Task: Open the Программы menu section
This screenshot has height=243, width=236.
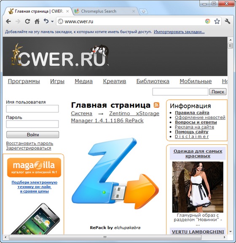Action: pyautogui.click(x=24, y=81)
